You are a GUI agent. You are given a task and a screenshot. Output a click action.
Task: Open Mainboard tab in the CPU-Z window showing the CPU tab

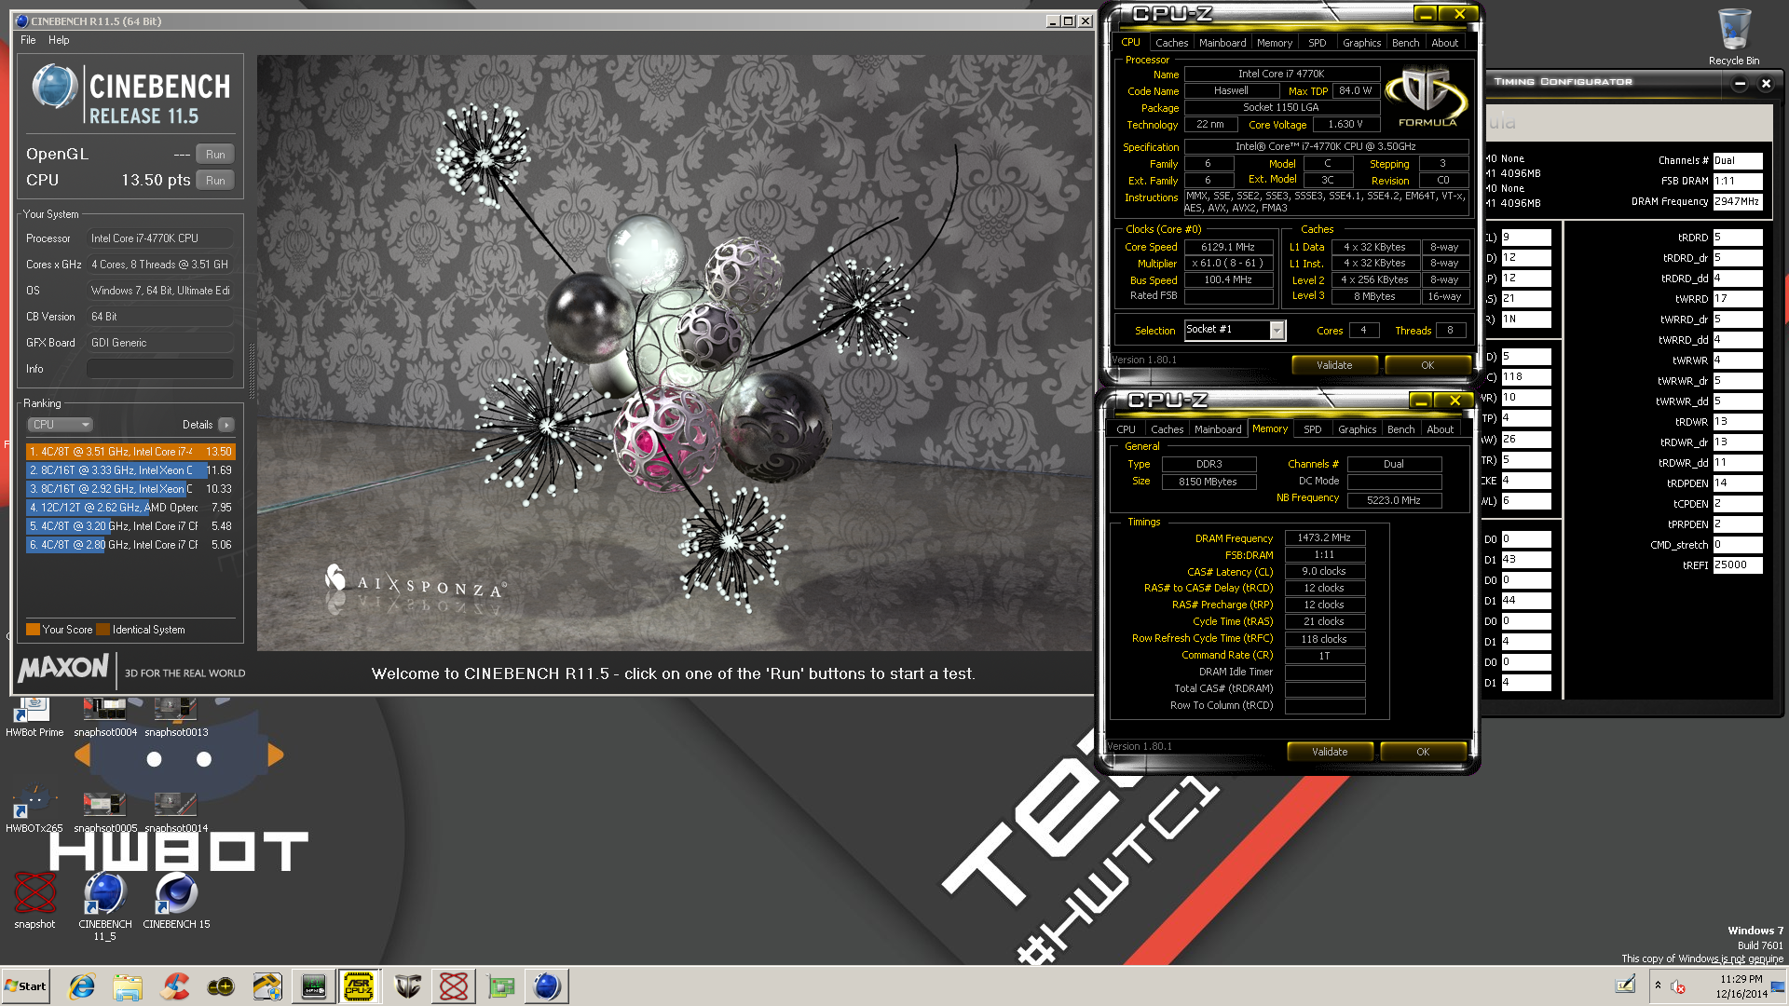click(x=1222, y=43)
